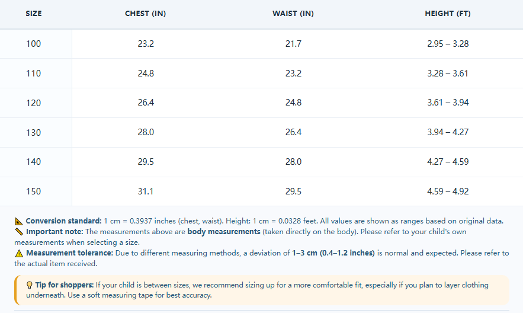This screenshot has width=523, height=313.
Task: Click size 120 row label
Action: coord(34,103)
